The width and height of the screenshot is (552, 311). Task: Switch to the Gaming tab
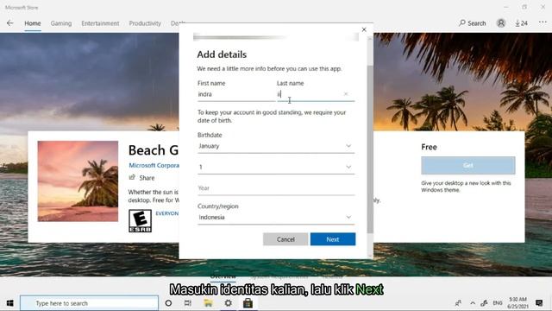(61, 23)
